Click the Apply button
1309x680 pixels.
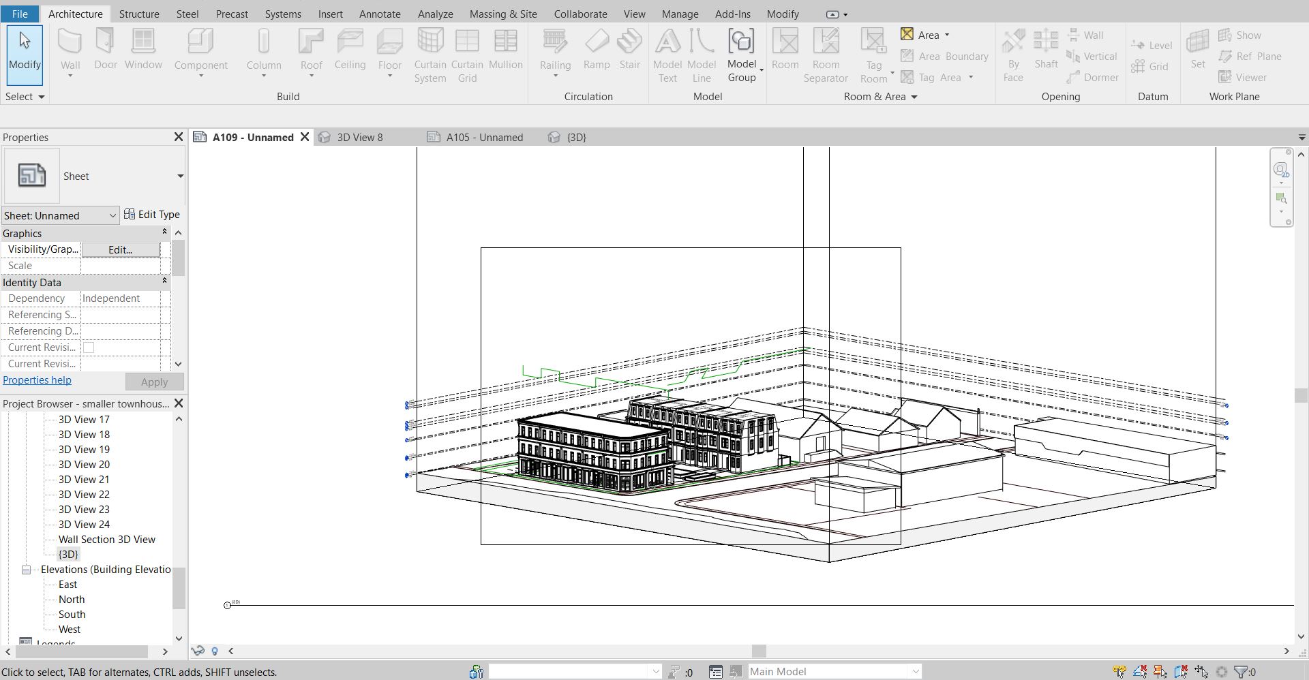click(x=154, y=382)
